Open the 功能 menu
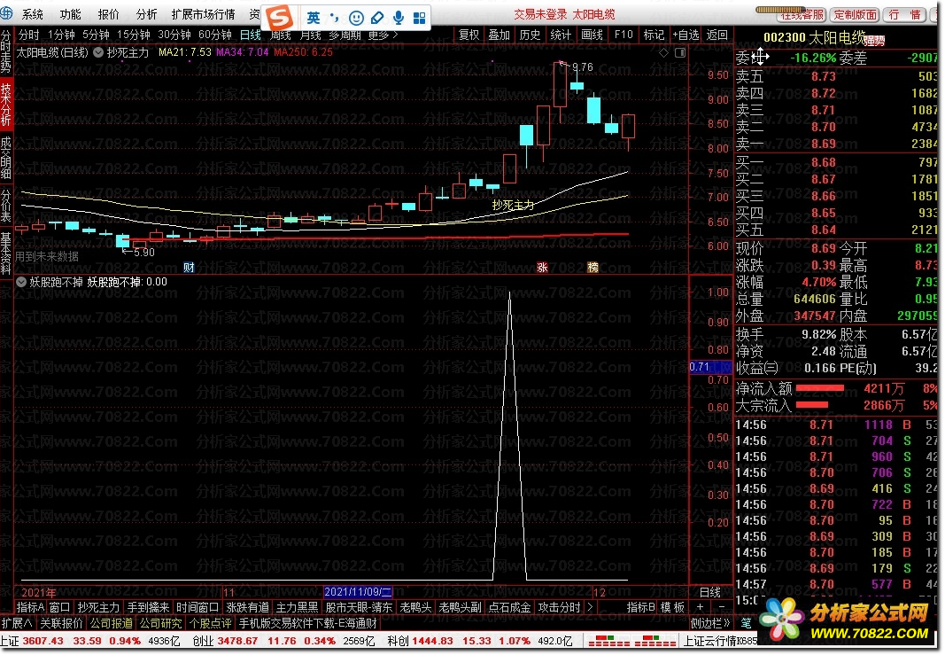Viewport: 945px width, 655px height. [x=71, y=14]
